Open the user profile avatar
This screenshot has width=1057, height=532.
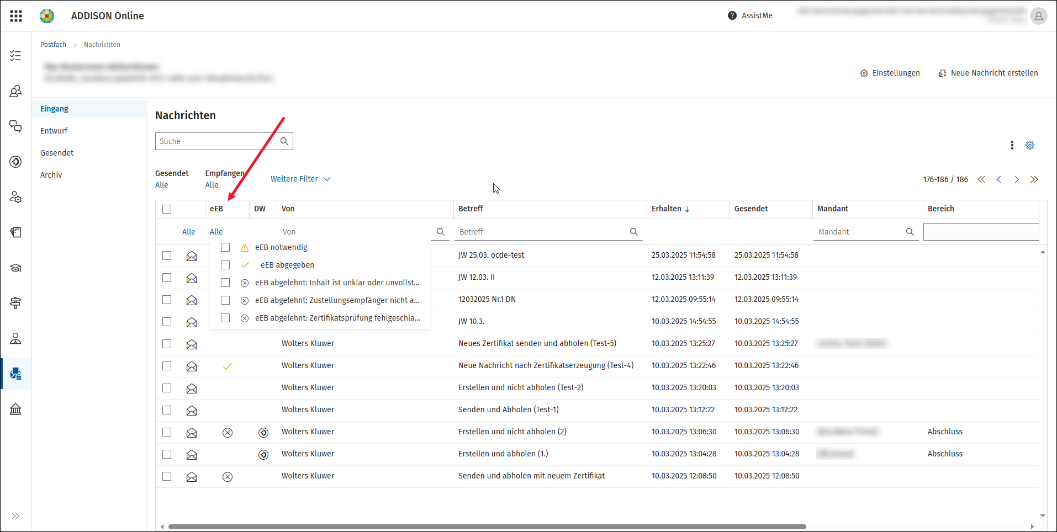point(1038,16)
